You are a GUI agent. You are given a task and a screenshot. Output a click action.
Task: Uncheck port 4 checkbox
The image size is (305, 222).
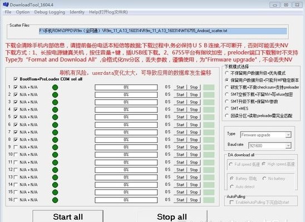(x=16, y=110)
